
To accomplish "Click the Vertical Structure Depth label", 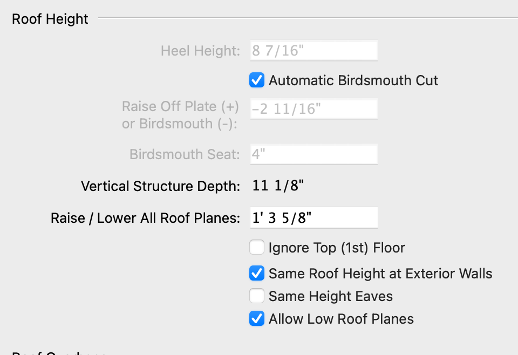I will pos(160,187).
